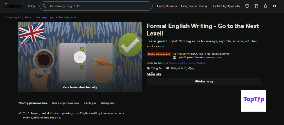Image resolution: width=284 pixels, height=125 pixels.
Task: Click the globe language icon
Action: 148,68
